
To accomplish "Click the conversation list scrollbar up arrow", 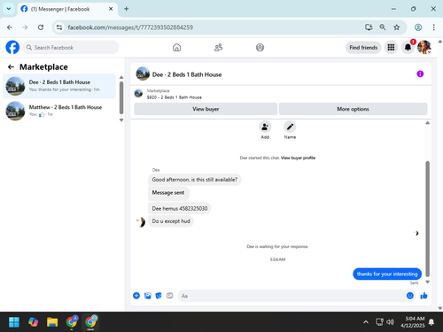I will click(x=121, y=77).
